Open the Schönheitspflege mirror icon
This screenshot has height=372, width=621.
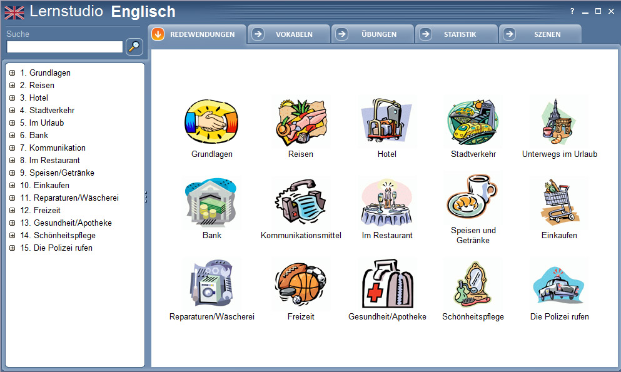point(473,284)
